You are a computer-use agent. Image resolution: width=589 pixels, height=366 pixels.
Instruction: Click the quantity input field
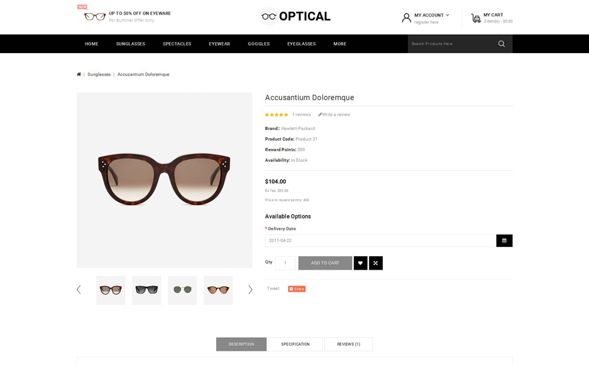click(285, 263)
